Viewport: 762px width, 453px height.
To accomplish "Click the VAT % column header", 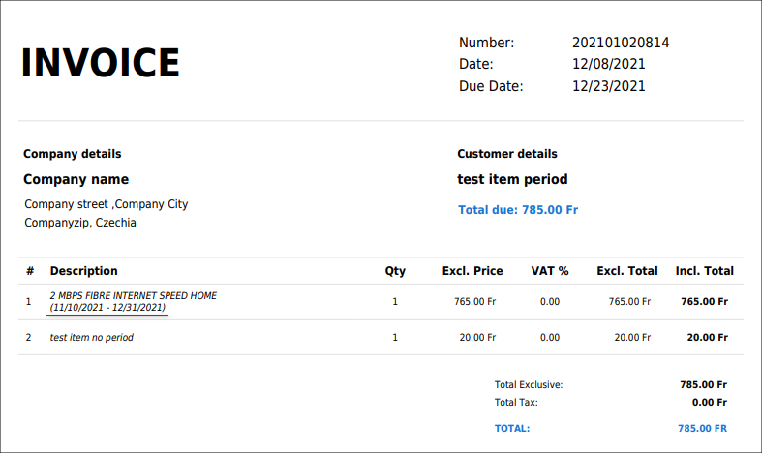I will (x=550, y=271).
